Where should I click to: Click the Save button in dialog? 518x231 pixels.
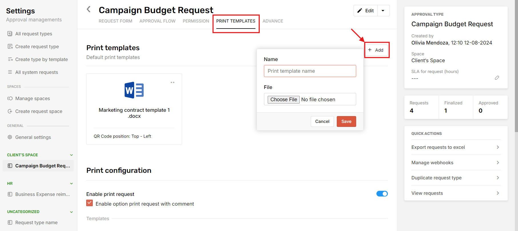click(x=346, y=121)
